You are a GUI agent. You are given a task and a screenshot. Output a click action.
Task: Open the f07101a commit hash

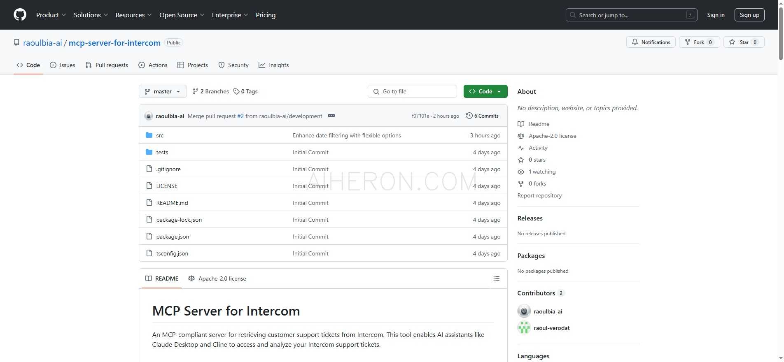tap(420, 116)
